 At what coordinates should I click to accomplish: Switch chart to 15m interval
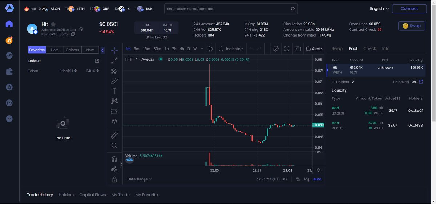click(x=146, y=49)
